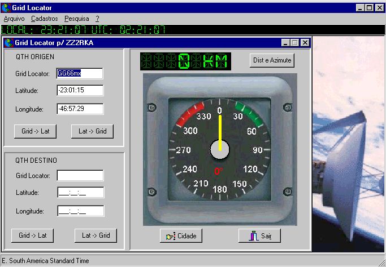
Task: Click the origin Longitude field -46:57:29
Action: click(x=80, y=109)
